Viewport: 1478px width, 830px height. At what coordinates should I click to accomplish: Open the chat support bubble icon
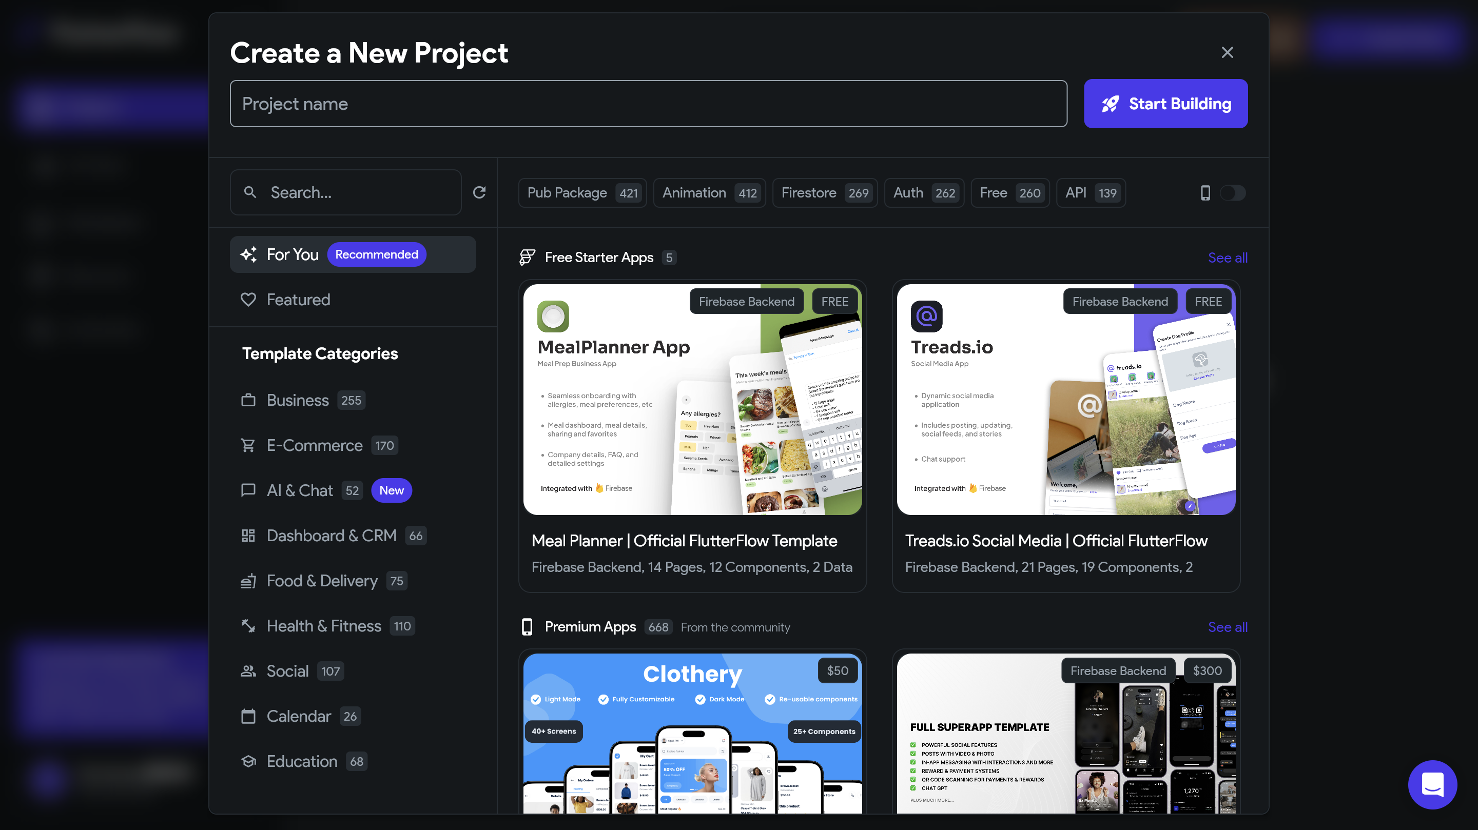click(x=1432, y=784)
